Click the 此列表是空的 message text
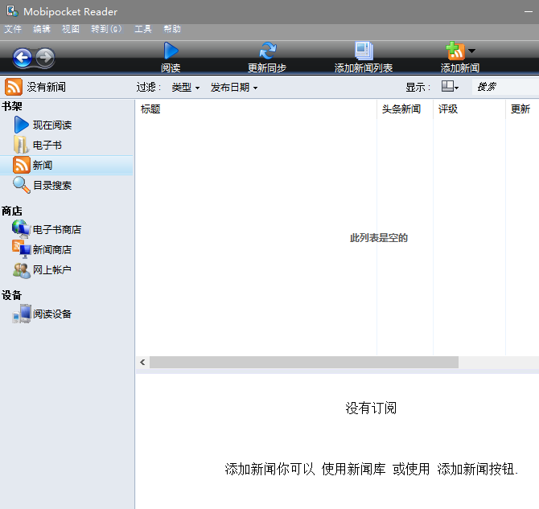Viewport: 539px width, 509px height. pyautogui.click(x=379, y=238)
